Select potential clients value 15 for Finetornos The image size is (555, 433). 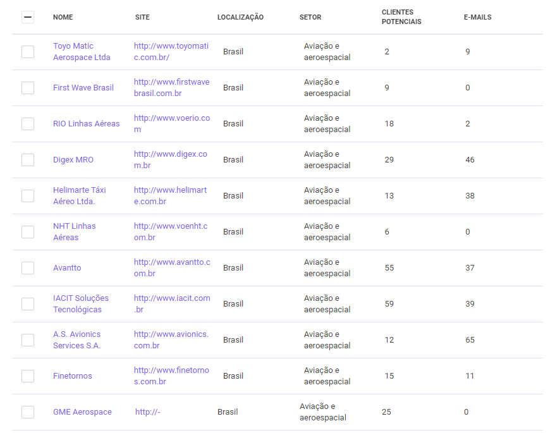click(x=389, y=376)
